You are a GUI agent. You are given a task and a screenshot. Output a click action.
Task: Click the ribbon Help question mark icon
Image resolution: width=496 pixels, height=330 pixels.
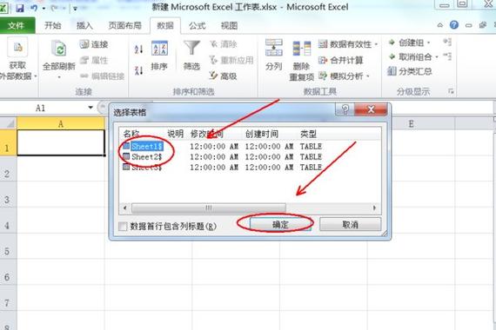454,25
